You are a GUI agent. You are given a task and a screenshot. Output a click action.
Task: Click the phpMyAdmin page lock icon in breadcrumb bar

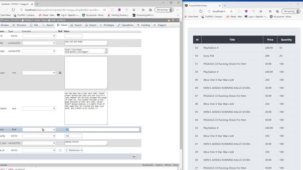pos(169,20)
